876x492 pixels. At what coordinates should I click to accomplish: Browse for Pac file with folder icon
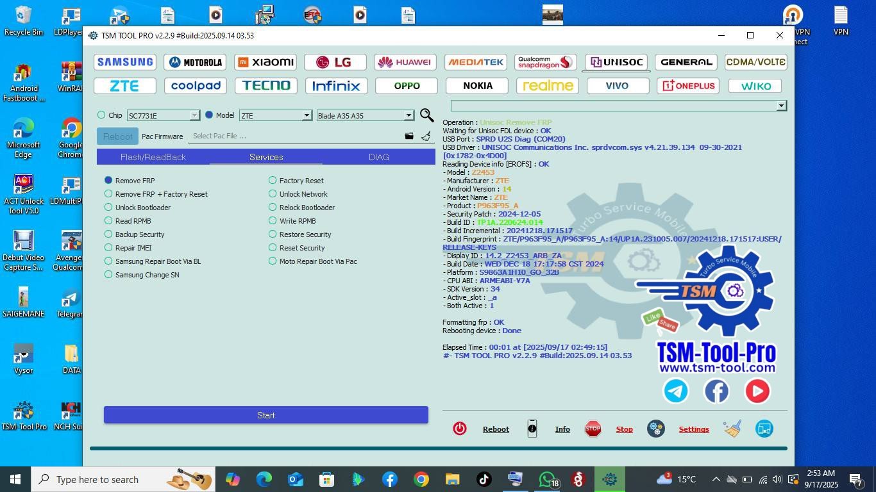tap(409, 136)
